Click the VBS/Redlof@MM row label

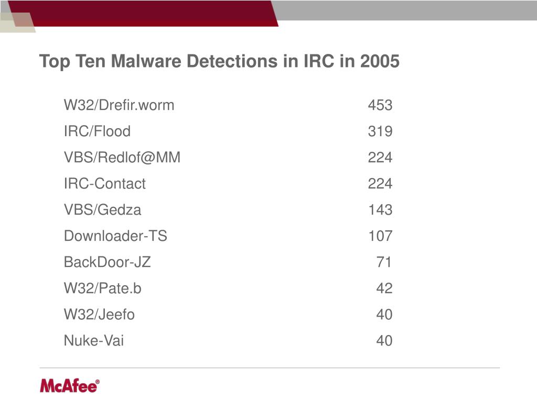[122, 158]
